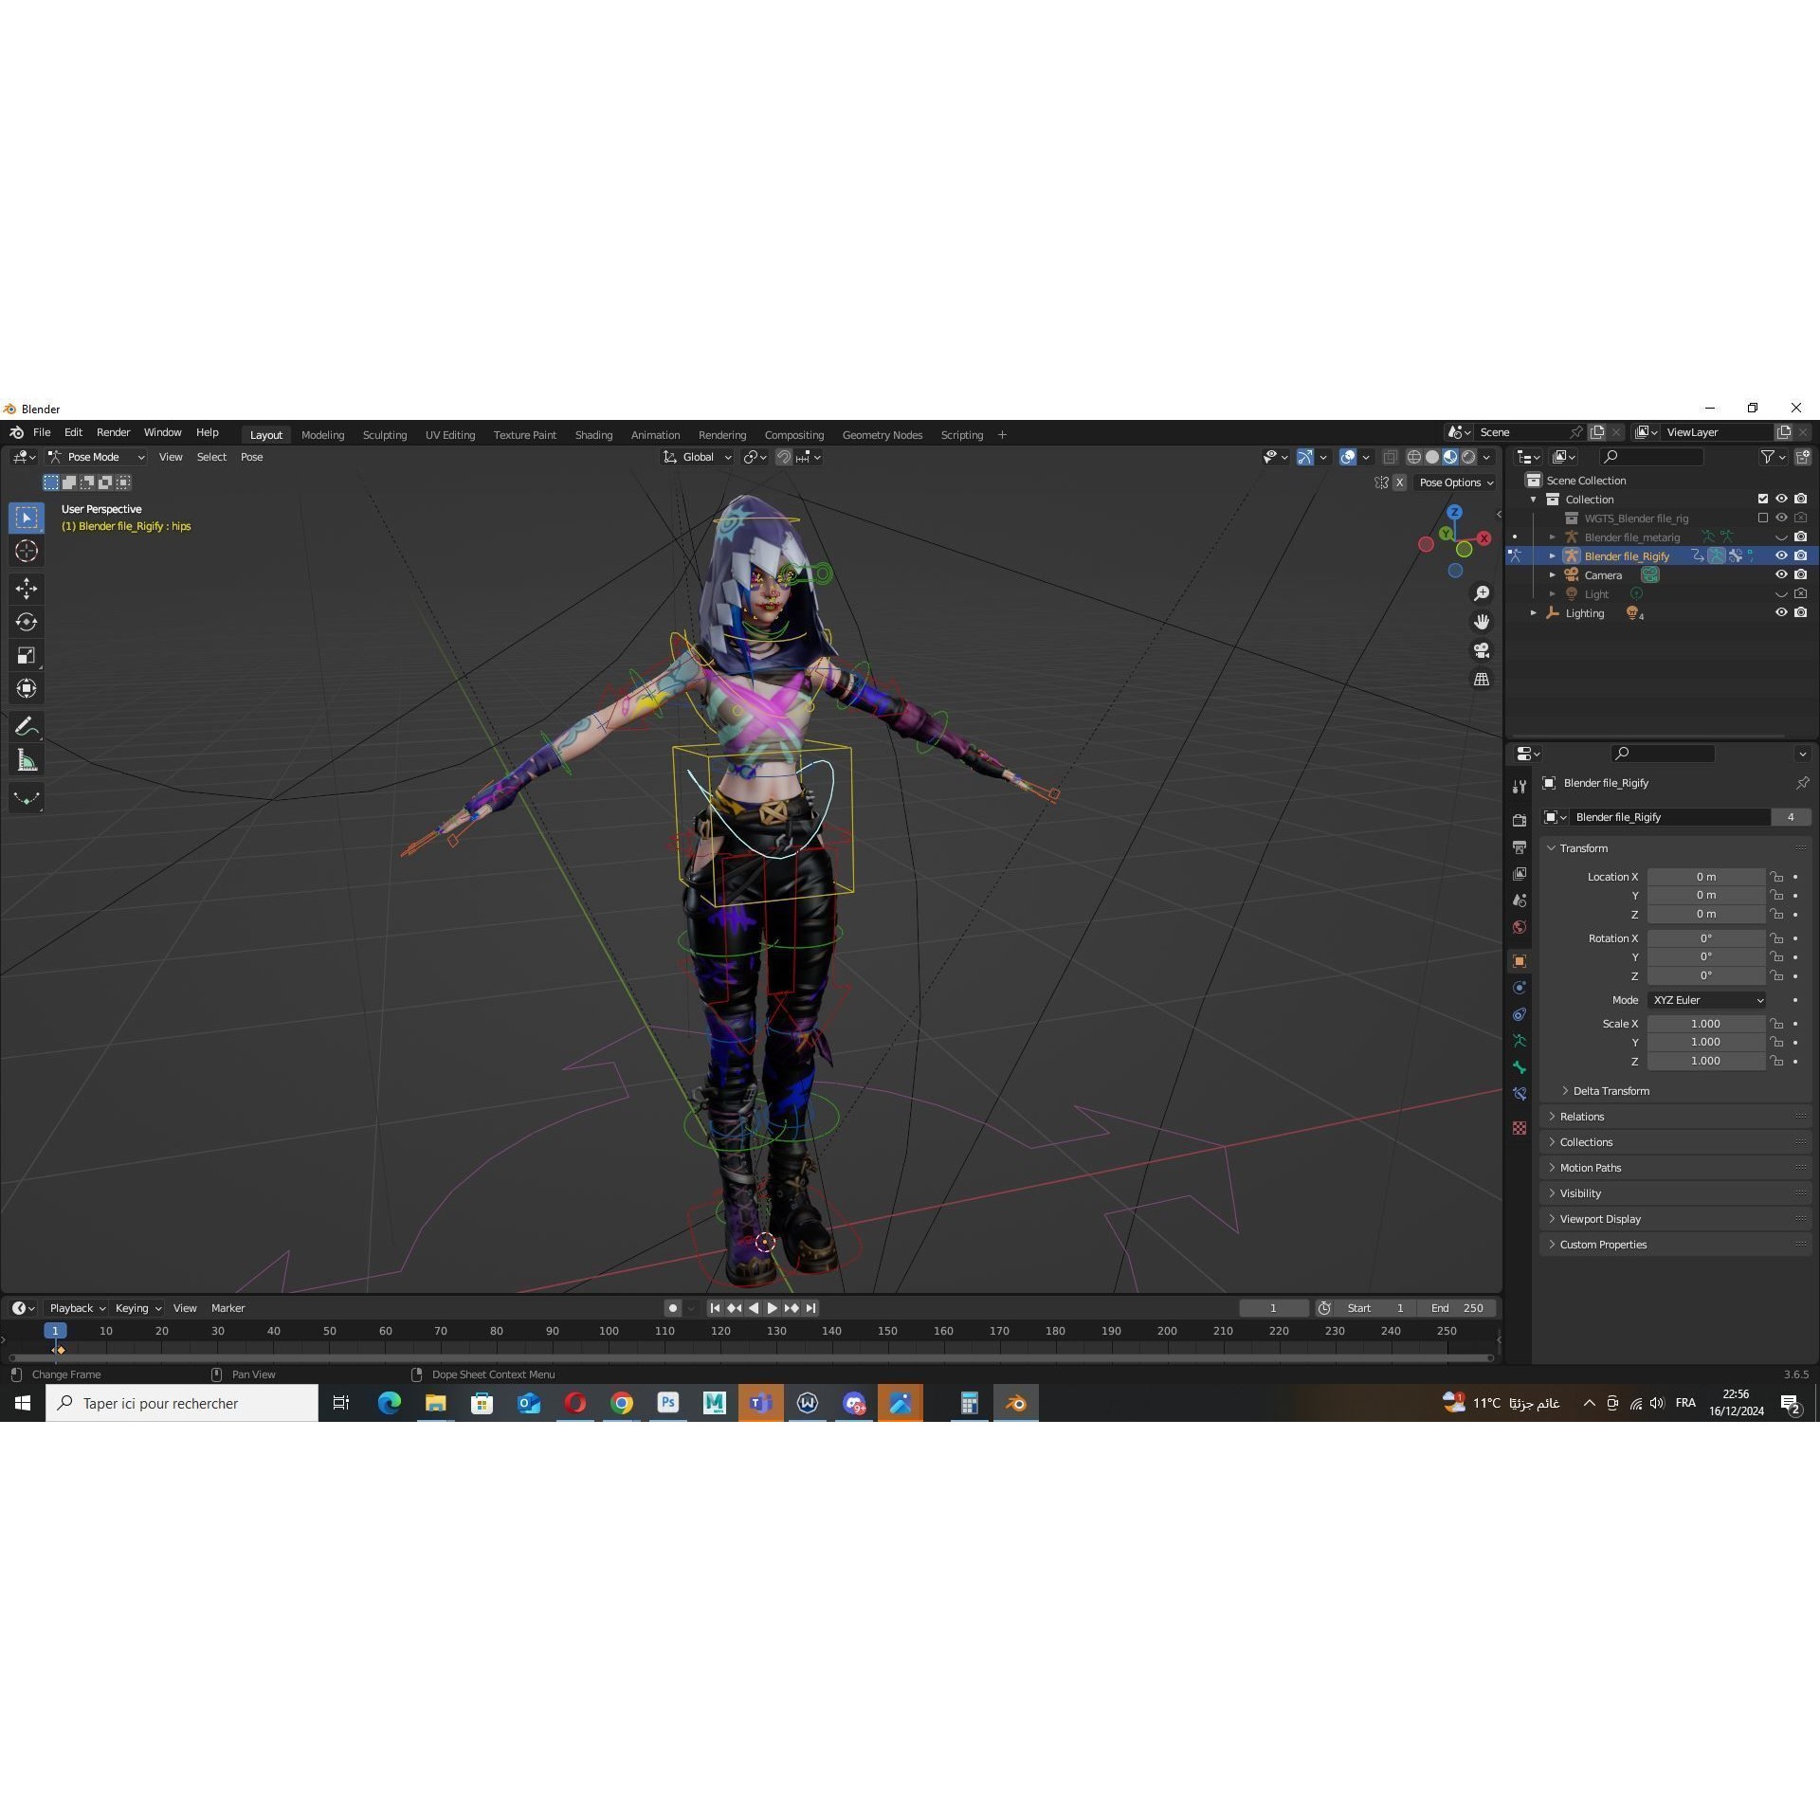Image resolution: width=1820 pixels, height=1820 pixels.
Task: Click the Scale X value field
Action: click(1705, 1024)
